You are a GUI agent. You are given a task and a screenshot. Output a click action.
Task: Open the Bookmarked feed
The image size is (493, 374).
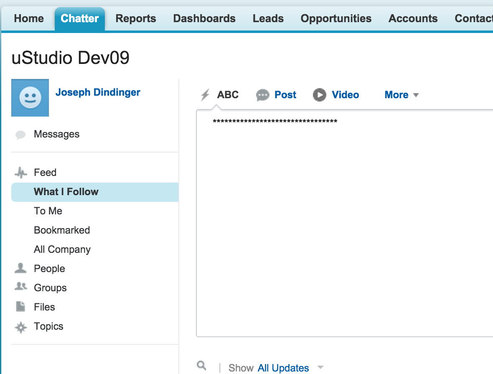[62, 230]
